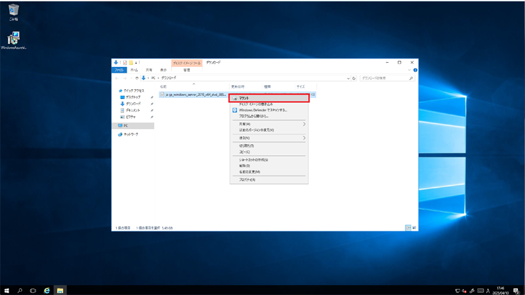The height and width of the screenshot is (295, 525).
Task: Expand the 送る submenu arrow
Action: click(x=304, y=138)
